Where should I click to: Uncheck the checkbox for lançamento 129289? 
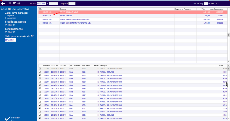point(40,69)
